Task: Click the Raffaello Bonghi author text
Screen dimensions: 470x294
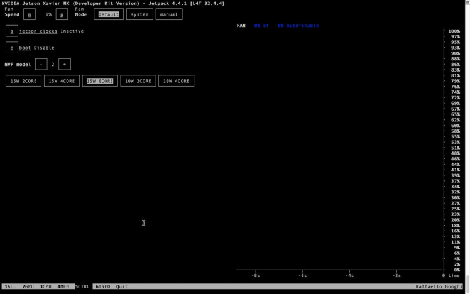Action: point(439,286)
